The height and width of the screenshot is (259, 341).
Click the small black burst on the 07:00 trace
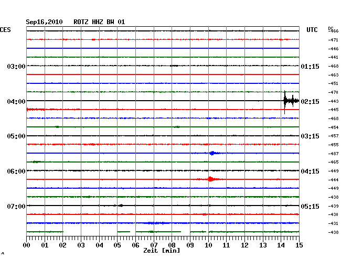[121, 206]
